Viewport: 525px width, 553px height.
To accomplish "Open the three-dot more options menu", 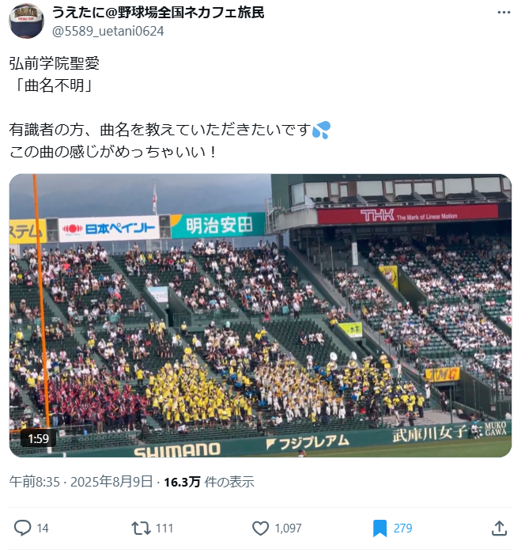I will [504, 13].
